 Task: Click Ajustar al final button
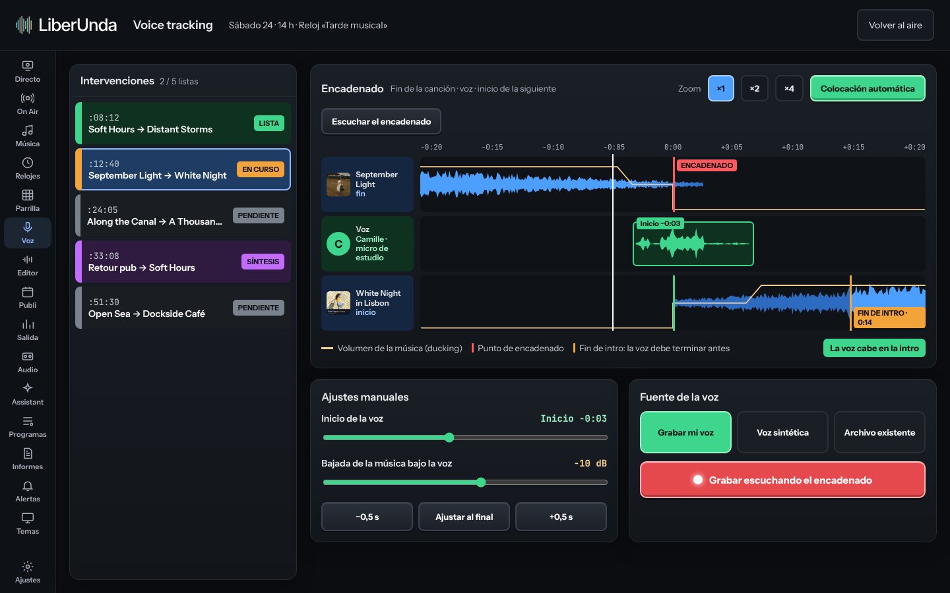click(x=464, y=517)
